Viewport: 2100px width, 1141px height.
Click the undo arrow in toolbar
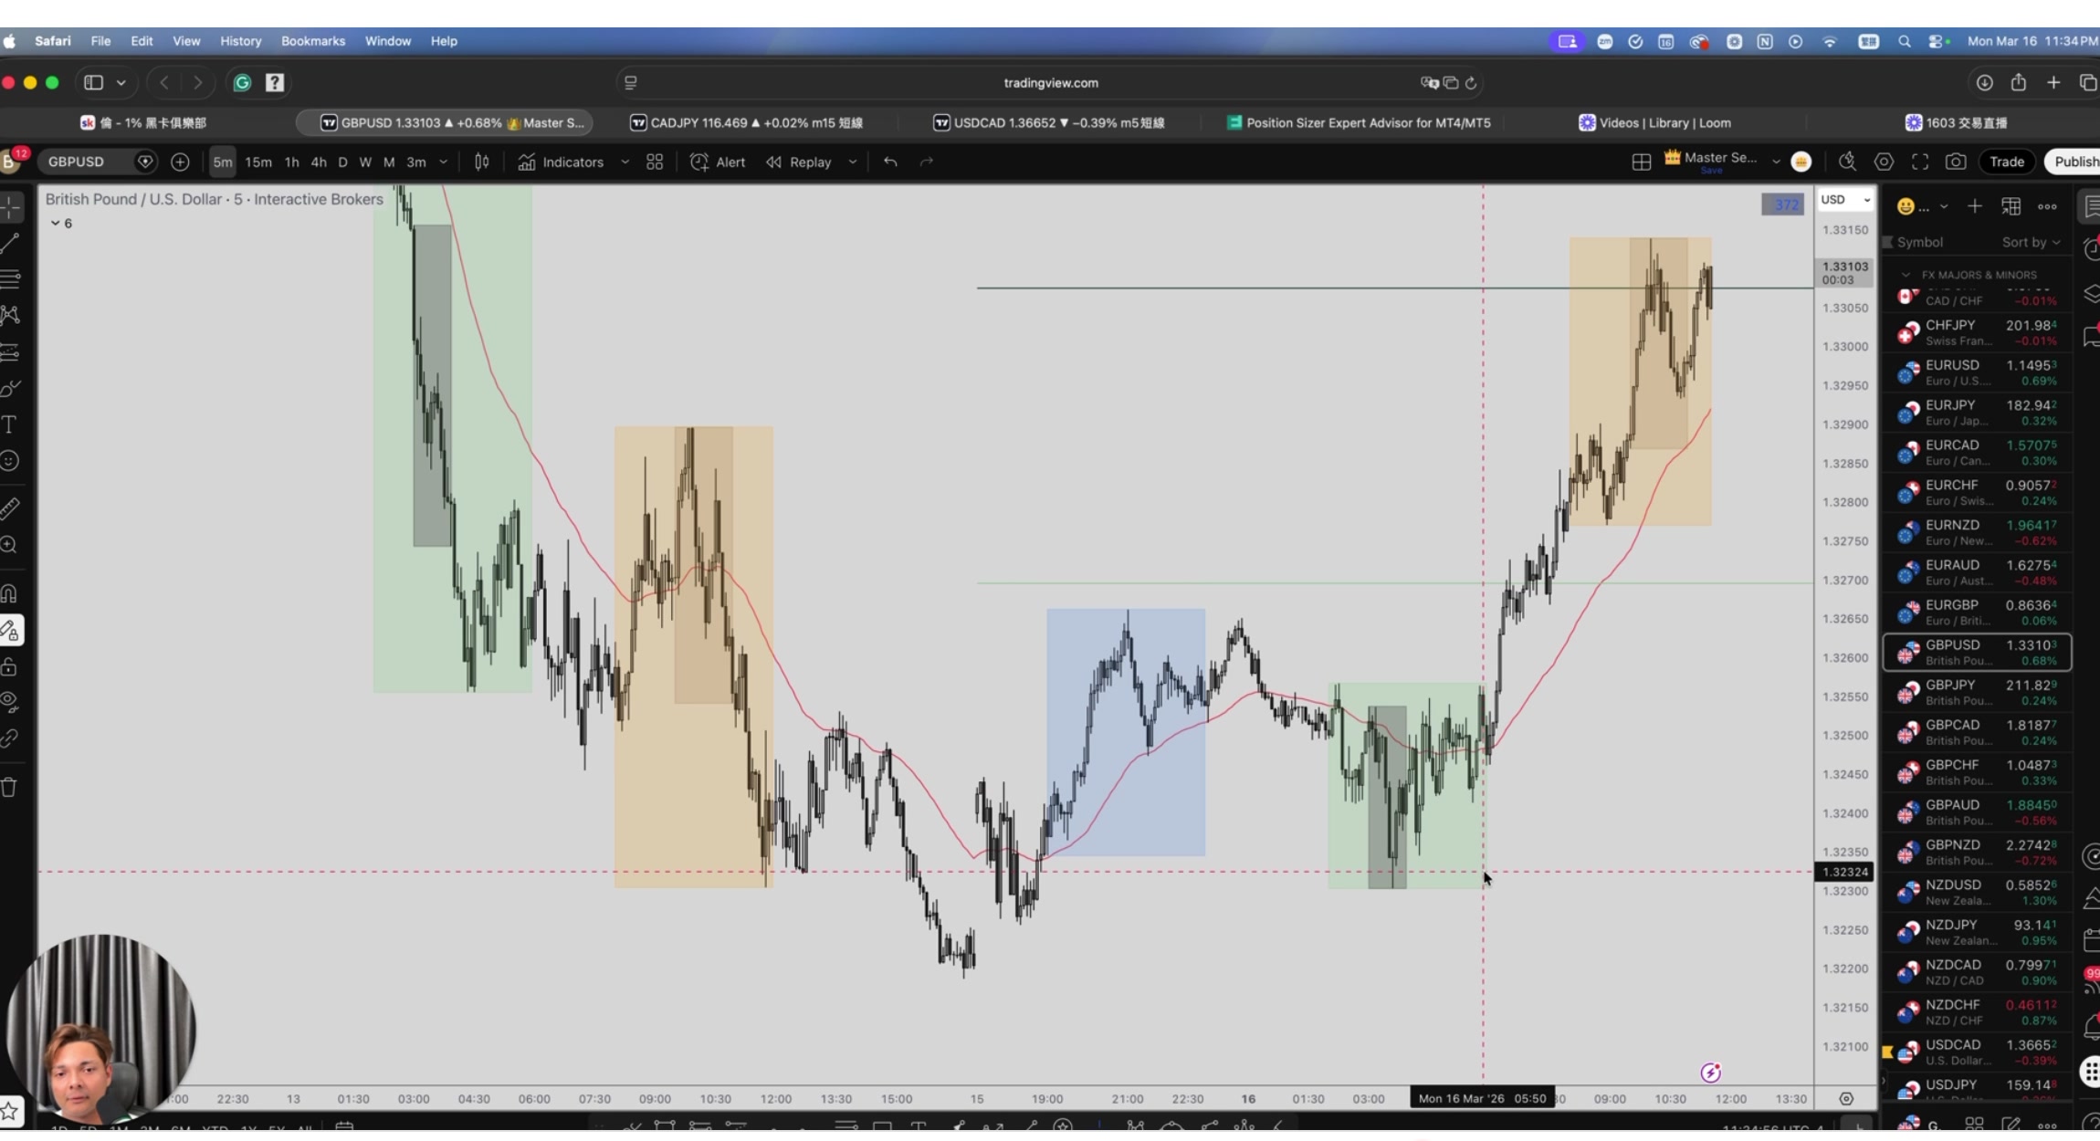890,162
